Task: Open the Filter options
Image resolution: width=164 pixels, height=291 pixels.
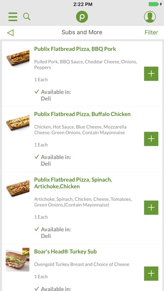Action: [151, 33]
